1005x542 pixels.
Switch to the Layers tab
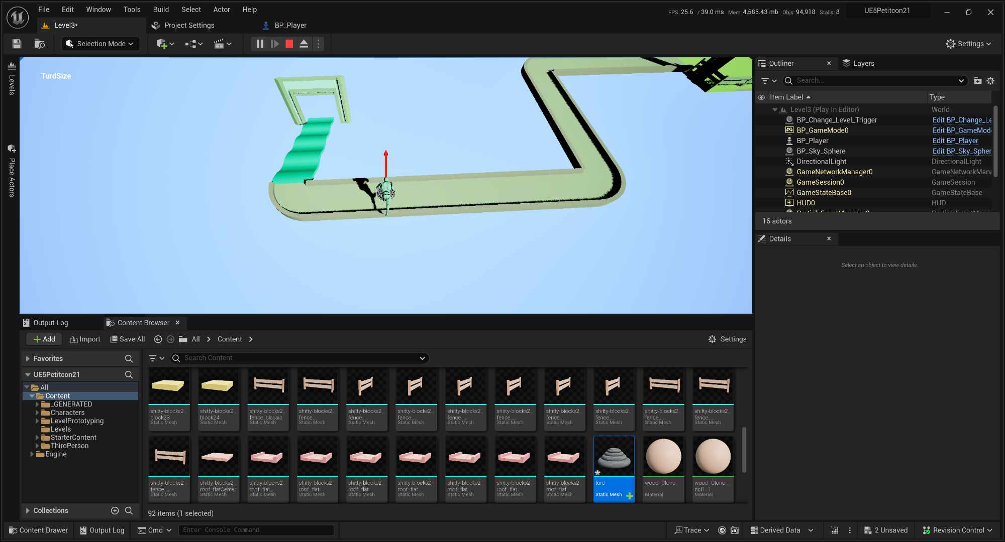(863, 63)
